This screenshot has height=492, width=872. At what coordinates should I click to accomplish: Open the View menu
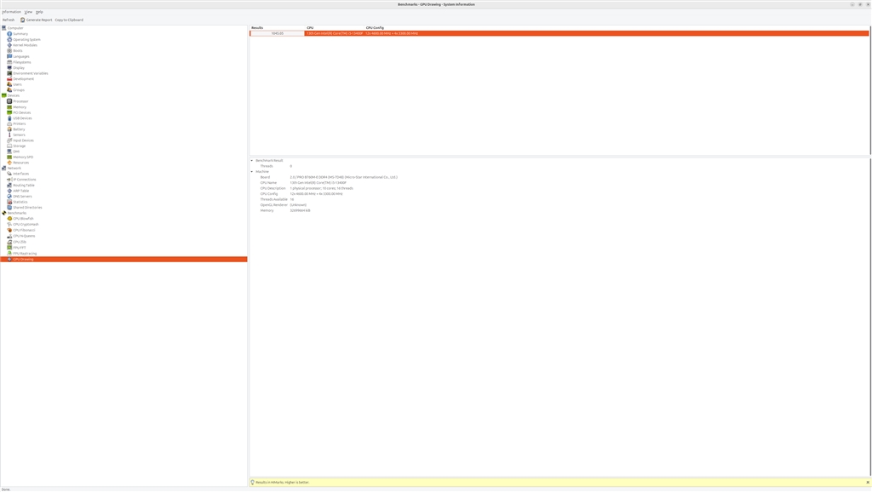click(x=28, y=11)
